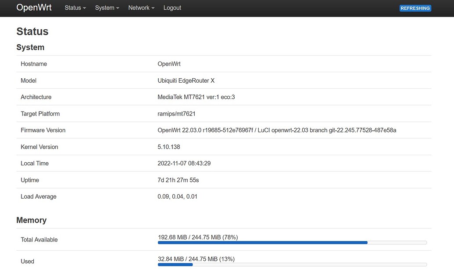454x269 pixels.
Task: Click Logout in the navigation bar
Action: [x=172, y=8]
